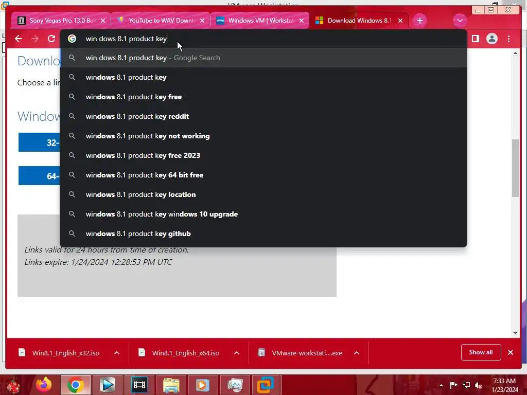The image size is (527, 395).
Task: Click the browser forward arrow
Action: point(35,39)
